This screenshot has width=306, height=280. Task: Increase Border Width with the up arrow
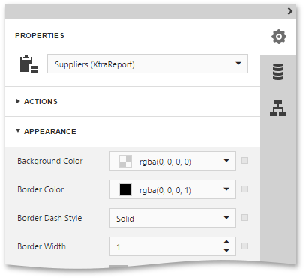point(226,242)
